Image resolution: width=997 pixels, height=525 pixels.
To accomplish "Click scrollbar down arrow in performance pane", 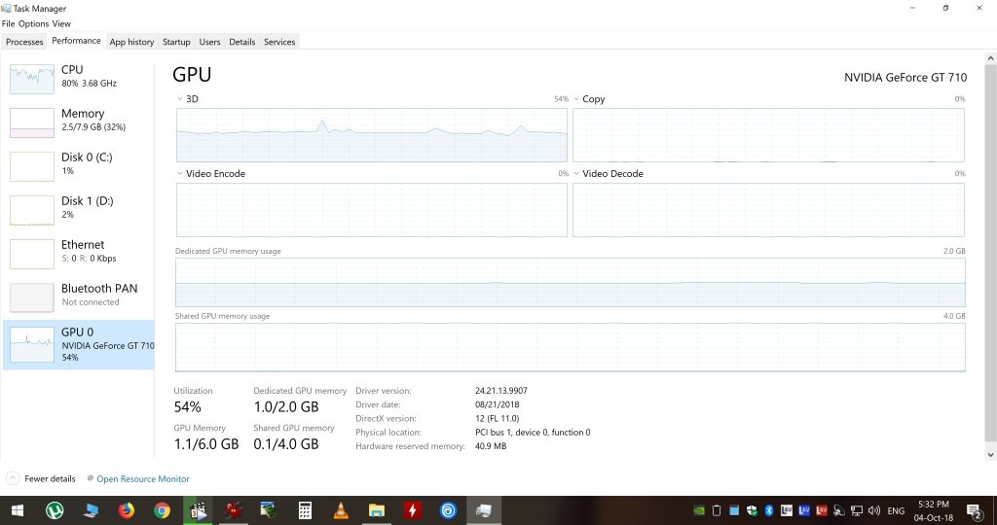I will 990,455.
